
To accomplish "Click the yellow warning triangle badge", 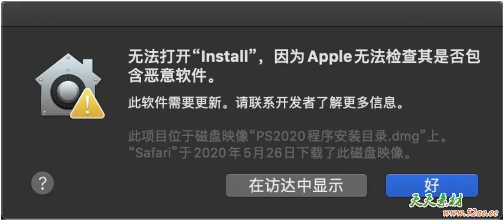I will coord(87,103).
